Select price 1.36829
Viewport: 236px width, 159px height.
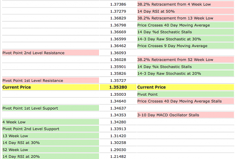click(118, 18)
